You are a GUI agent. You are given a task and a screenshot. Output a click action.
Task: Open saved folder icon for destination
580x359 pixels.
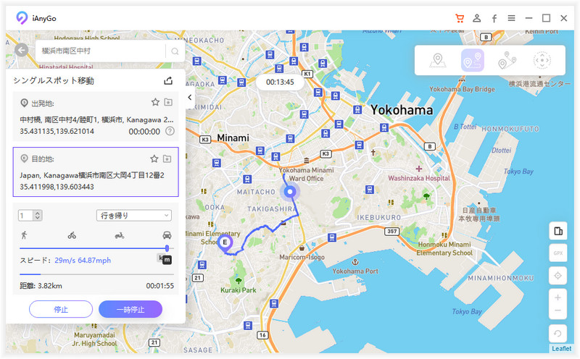pyautogui.click(x=167, y=159)
